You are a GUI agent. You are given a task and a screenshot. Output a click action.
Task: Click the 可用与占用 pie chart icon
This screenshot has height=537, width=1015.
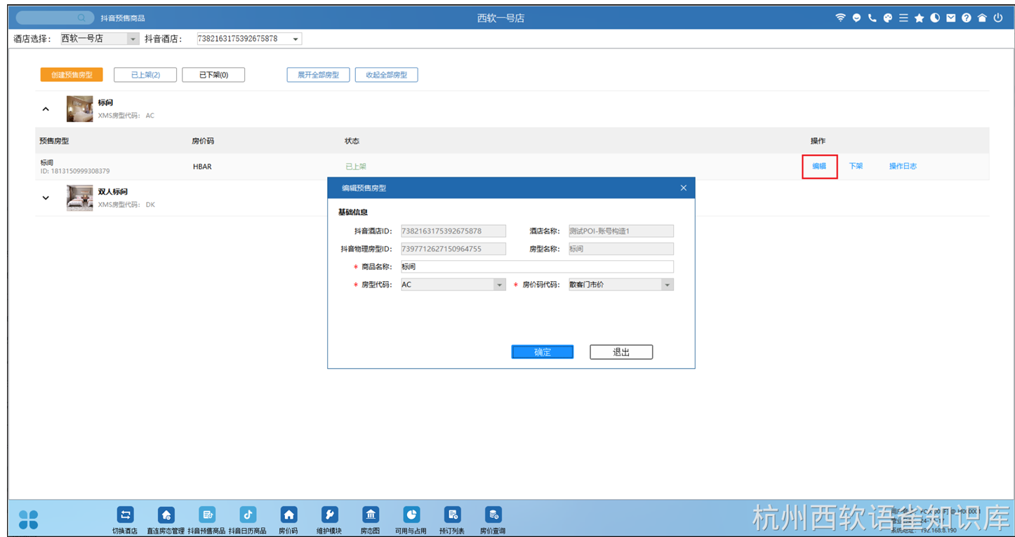pos(411,515)
